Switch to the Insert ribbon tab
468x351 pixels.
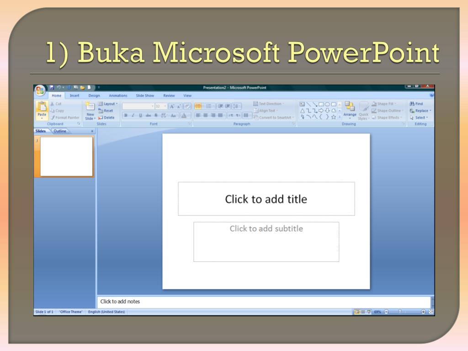click(74, 96)
